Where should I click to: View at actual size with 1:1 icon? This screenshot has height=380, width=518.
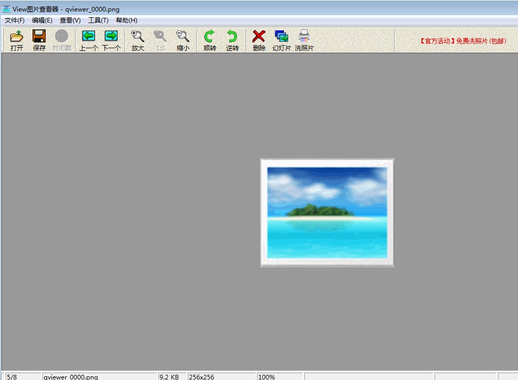point(160,39)
